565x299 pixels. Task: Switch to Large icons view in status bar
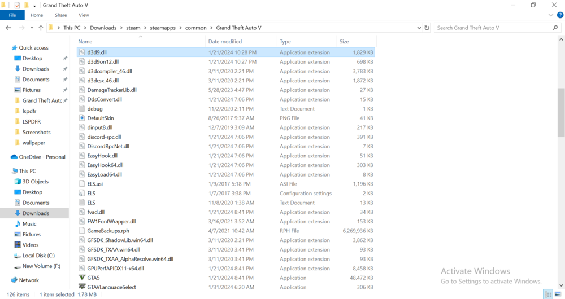point(558,294)
